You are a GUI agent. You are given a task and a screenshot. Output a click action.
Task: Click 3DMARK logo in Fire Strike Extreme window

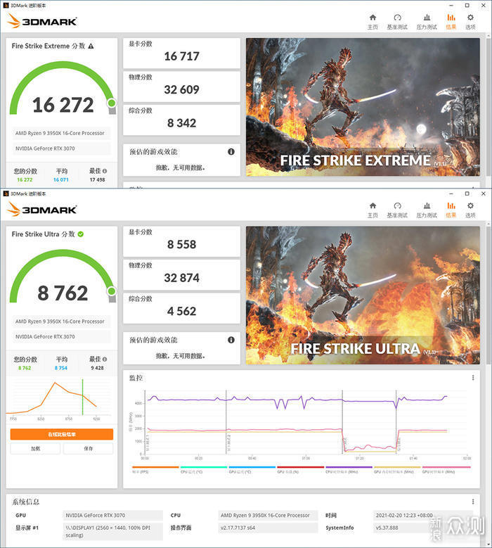(42, 21)
